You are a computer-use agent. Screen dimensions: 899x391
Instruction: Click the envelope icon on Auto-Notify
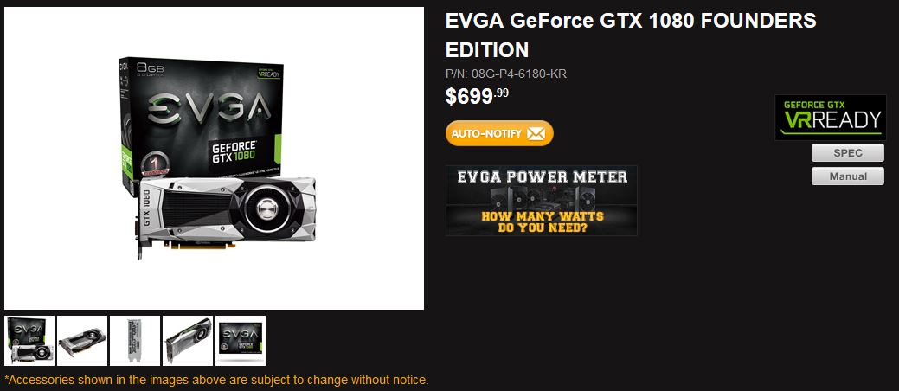click(536, 133)
